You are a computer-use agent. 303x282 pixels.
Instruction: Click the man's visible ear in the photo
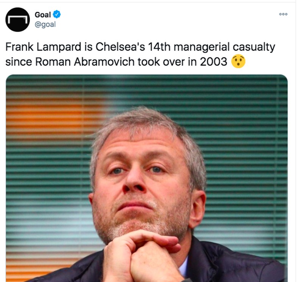198,208
